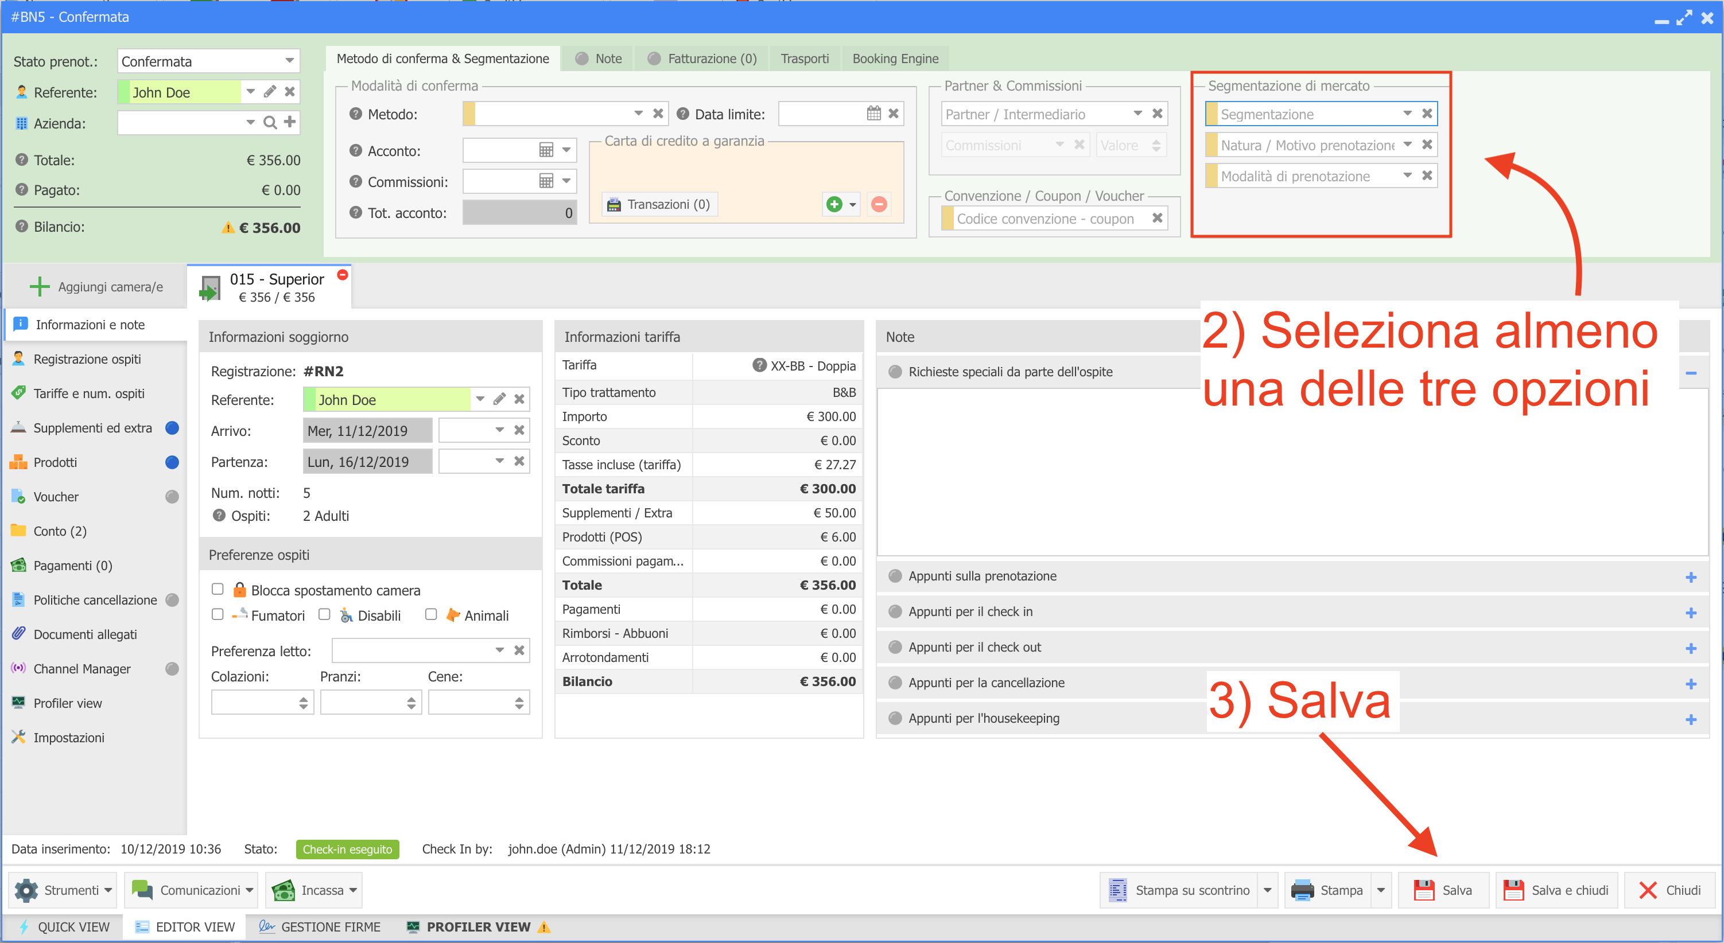Enable Blocca spostamento camera checkbox

click(218, 589)
